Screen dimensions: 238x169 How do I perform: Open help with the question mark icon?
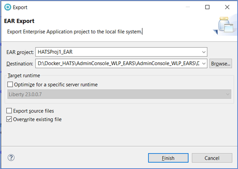(x=11, y=157)
